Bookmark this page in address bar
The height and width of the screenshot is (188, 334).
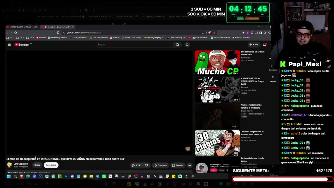click(x=58, y=33)
